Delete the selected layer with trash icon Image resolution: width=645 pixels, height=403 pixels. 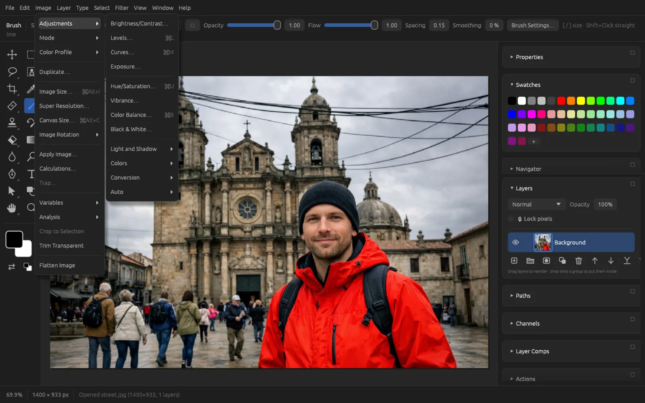point(578,261)
